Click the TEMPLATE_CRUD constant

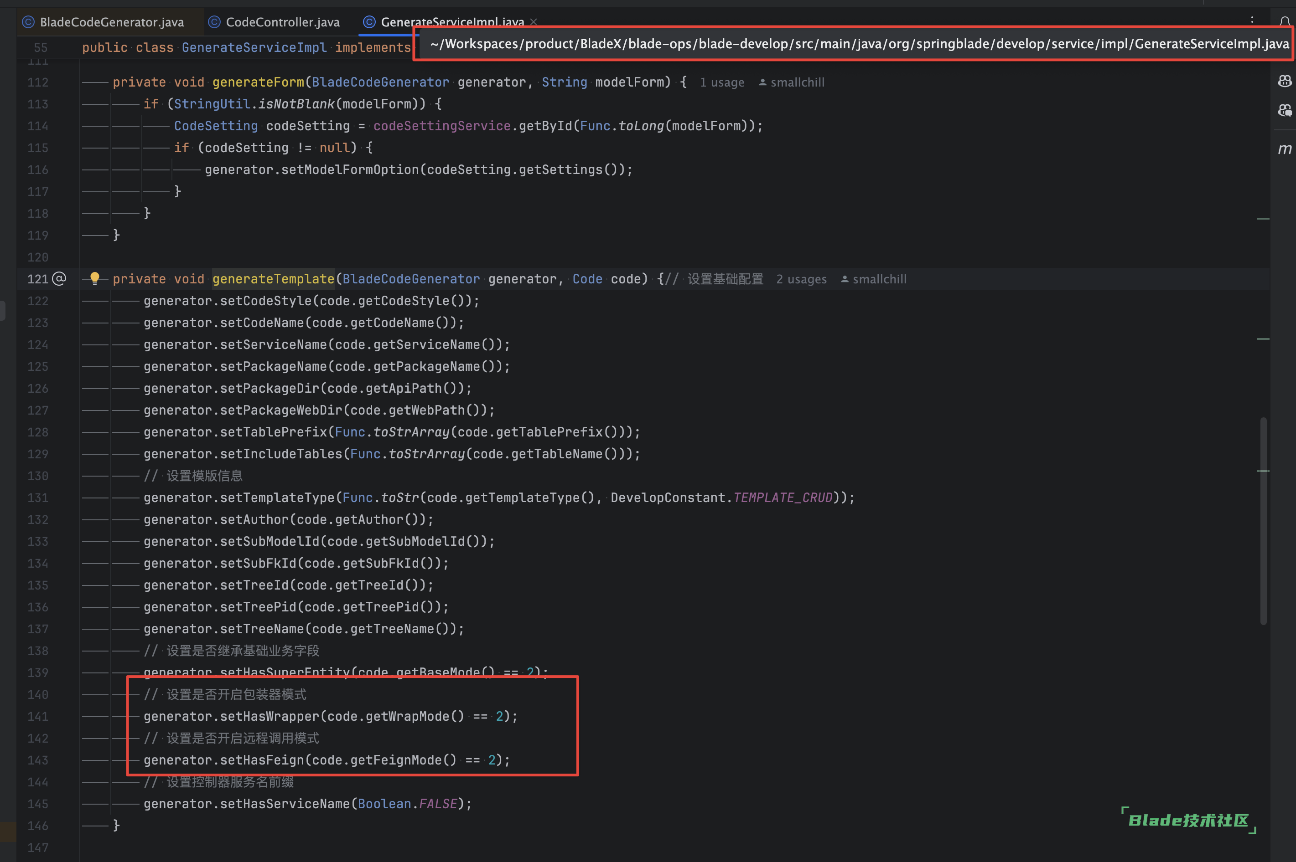click(783, 498)
